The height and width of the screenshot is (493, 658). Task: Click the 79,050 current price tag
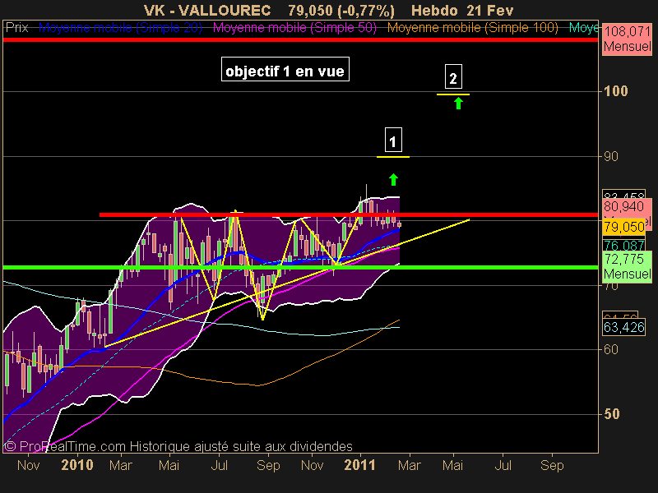pos(624,227)
